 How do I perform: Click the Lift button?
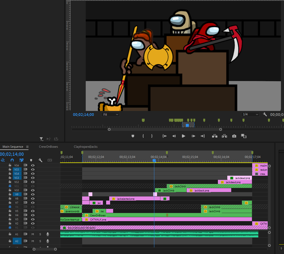[x=215, y=136]
